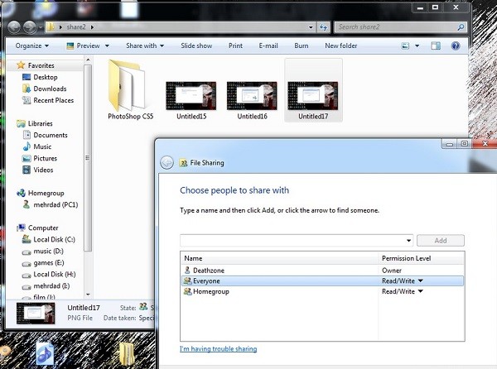Screen dimensions: 497x369
Task: Click E-mail in the Explorer toolbar
Action: tap(268, 46)
